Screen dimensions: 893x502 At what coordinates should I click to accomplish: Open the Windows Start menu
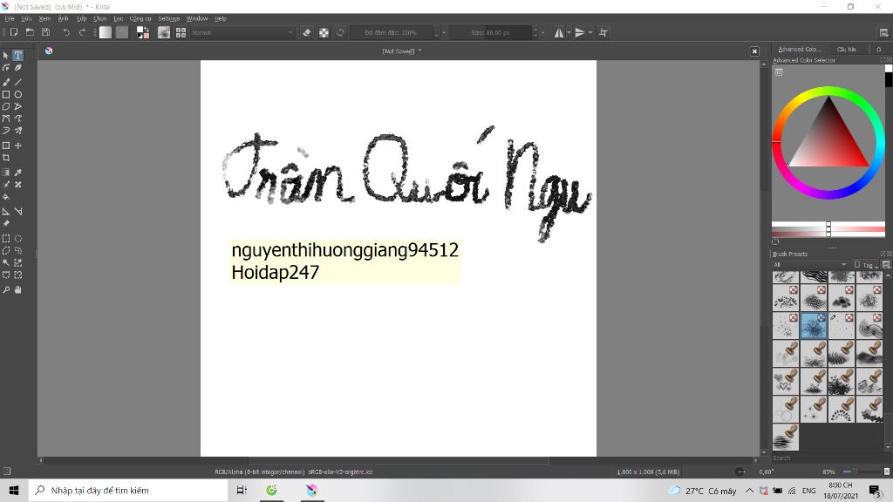tap(14, 490)
